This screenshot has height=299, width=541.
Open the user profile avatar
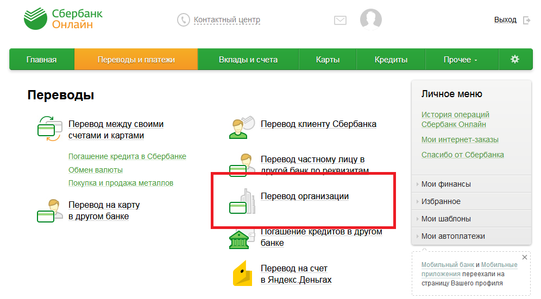(371, 20)
